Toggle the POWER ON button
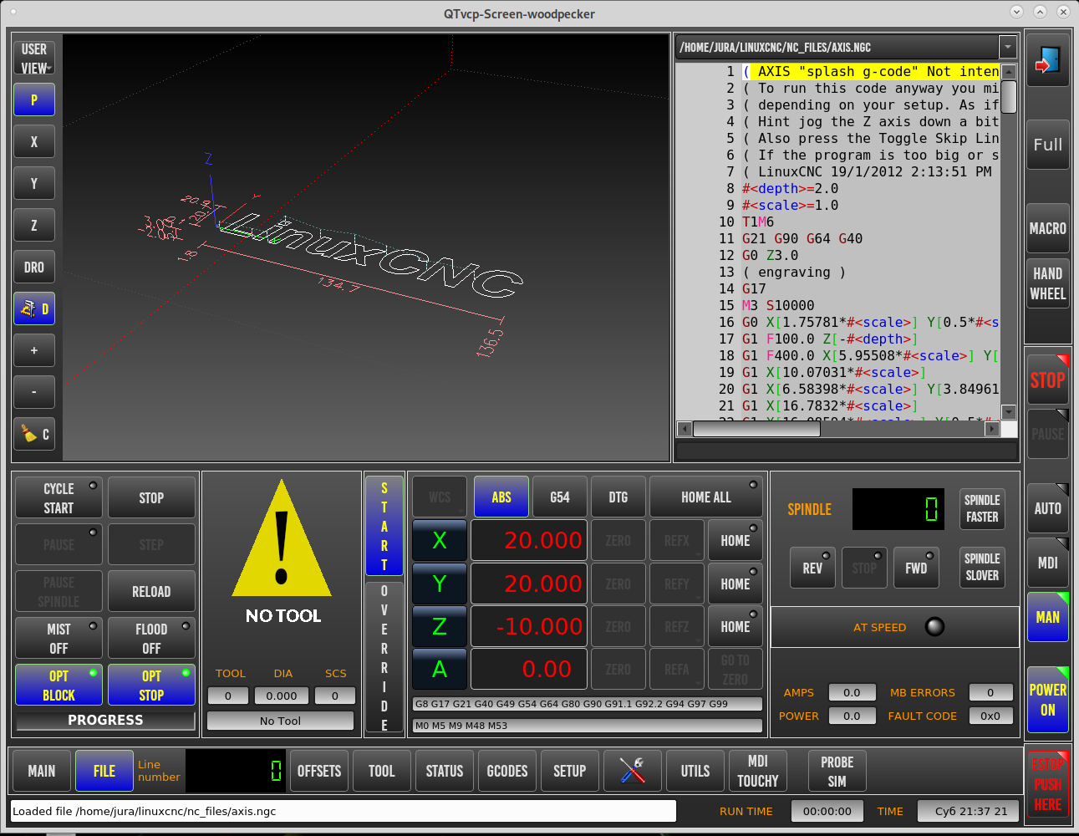This screenshot has height=836, width=1079. (1047, 700)
